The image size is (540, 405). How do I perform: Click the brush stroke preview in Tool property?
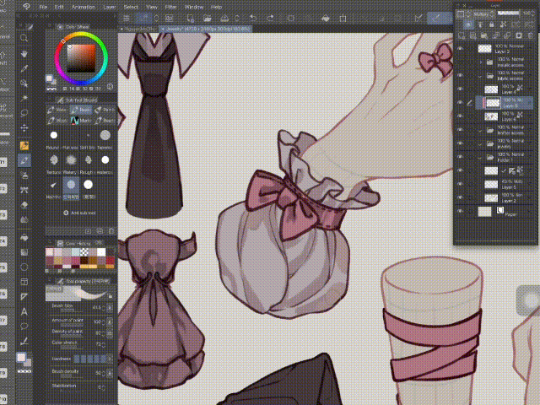(x=78, y=293)
